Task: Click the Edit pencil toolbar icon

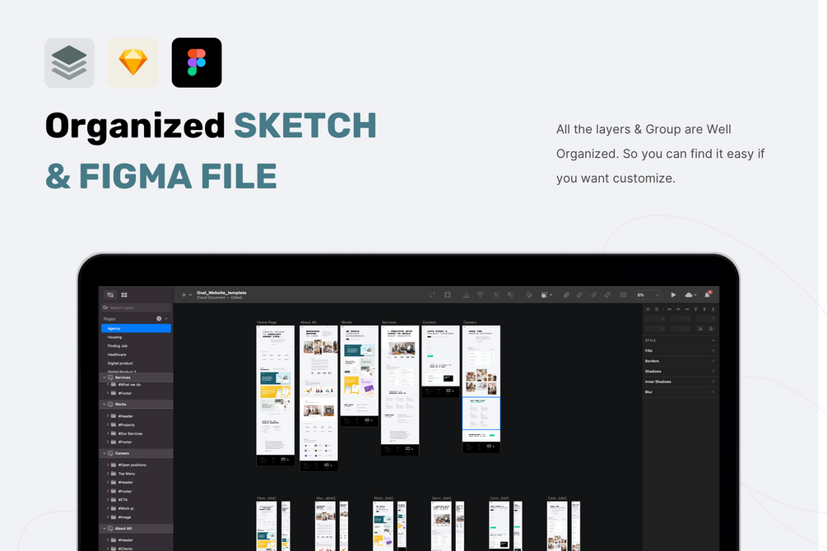Action: click(x=528, y=294)
